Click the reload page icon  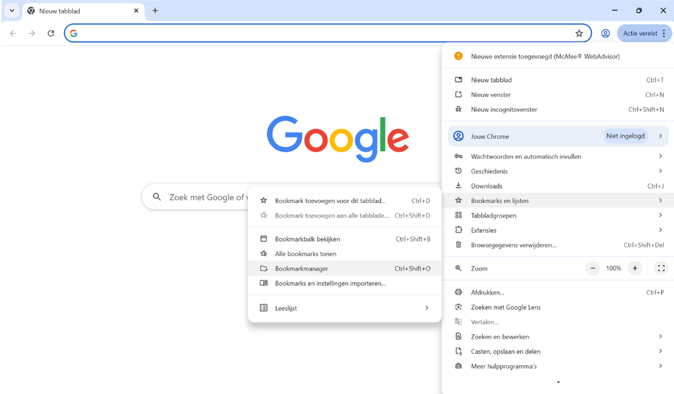[x=51, y=33]
